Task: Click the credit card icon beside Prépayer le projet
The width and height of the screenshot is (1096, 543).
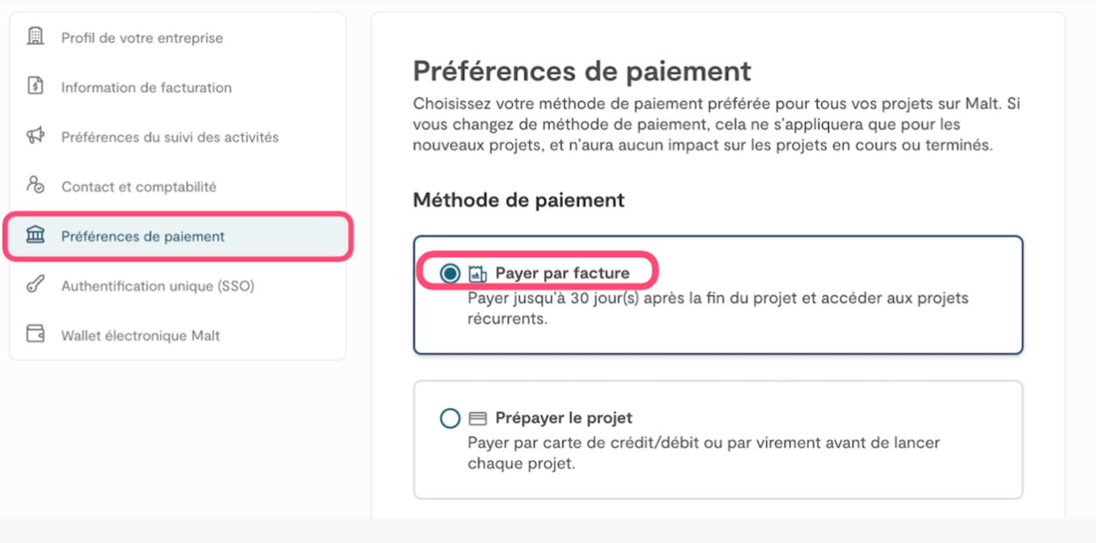Action: click(x=478, y=419)
